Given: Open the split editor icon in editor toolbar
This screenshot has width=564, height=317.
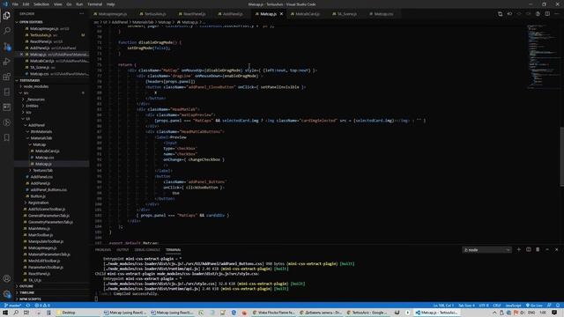Looking at the screenshot, I should click(547, 14).
